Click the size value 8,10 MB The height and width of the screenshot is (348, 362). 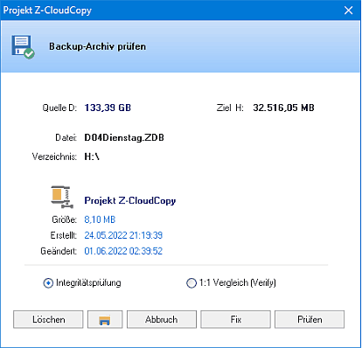point(100,219)
